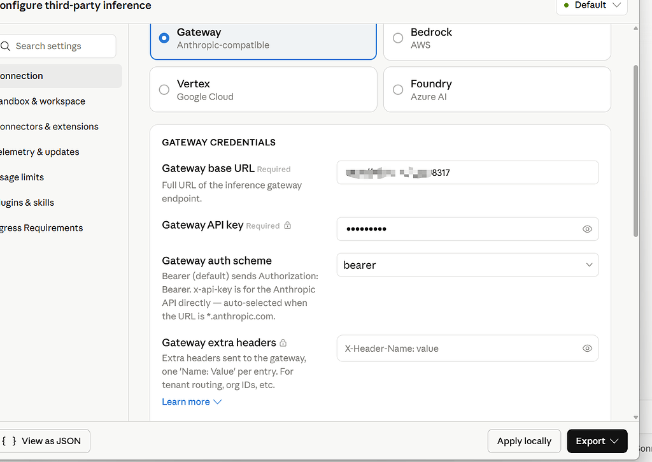
Task: Click the View as JSON button
Action: (x=45, y=441)
